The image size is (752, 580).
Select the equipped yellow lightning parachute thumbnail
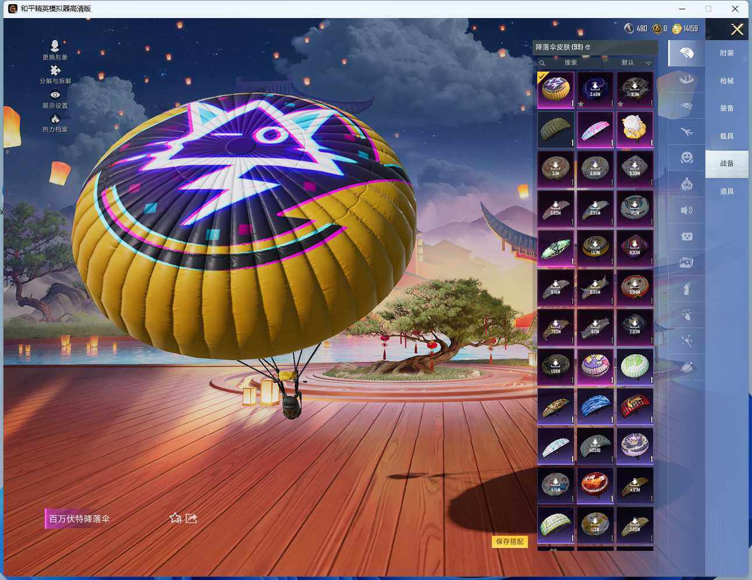556,90
